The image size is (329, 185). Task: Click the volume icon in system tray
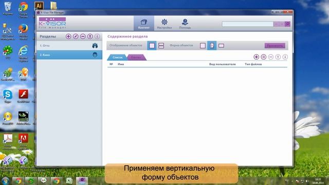307,181
